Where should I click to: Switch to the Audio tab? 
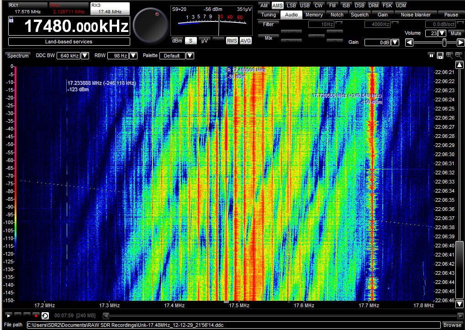tap(291, 15)
